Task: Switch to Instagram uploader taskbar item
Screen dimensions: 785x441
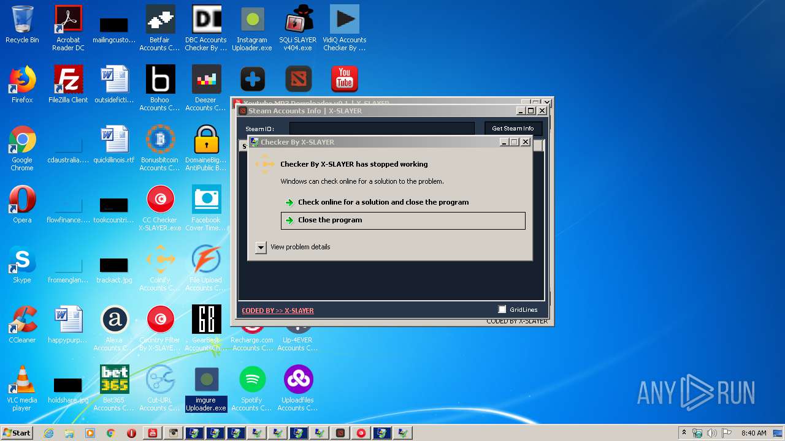Action: 174,433
